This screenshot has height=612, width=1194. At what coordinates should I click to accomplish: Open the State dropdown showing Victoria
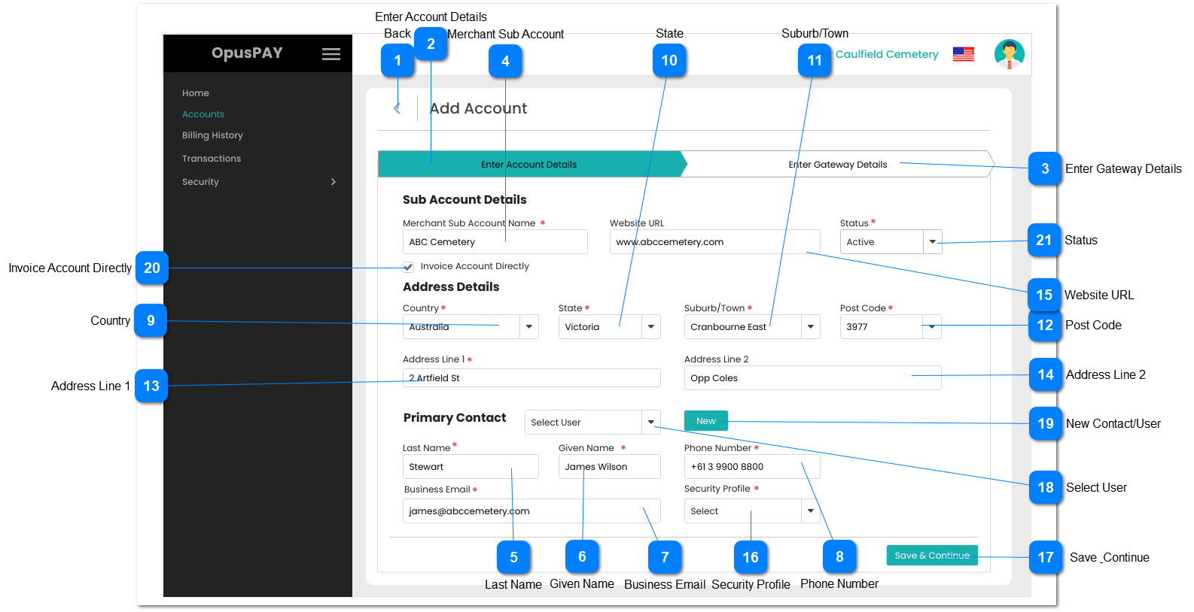(x=650, y=327)
